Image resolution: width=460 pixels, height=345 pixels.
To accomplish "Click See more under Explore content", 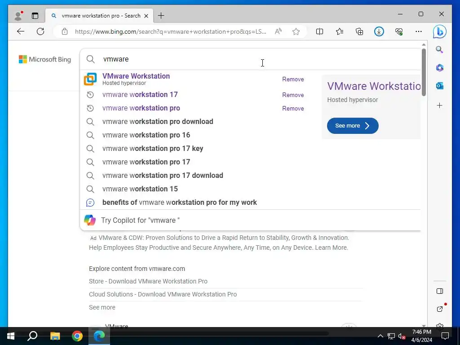I will pos(102,307).
